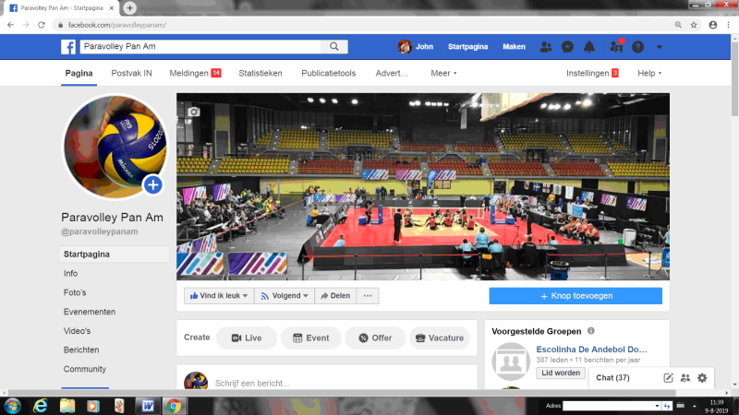The height and width of the screenshot is (415, 739).
Task: Click the Delen share button
Action: [x=335, y=296]
